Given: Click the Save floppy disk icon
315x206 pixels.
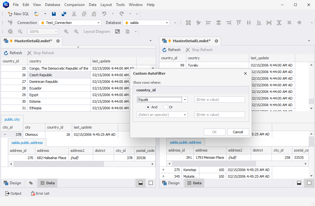Looking at the screenshot, I should click(54, 14).
